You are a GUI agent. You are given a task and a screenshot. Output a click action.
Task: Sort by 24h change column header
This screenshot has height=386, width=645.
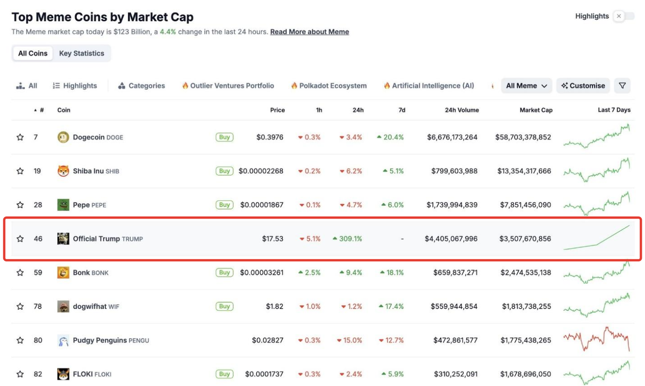coord(358,110)
